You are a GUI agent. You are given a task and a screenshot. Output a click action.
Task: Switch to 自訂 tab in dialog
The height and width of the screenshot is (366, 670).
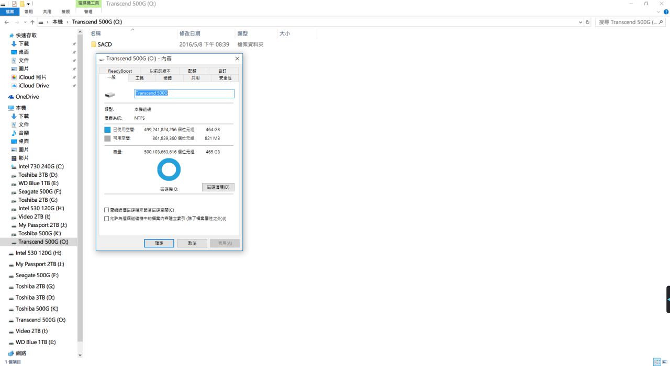(x=222, y=71)
